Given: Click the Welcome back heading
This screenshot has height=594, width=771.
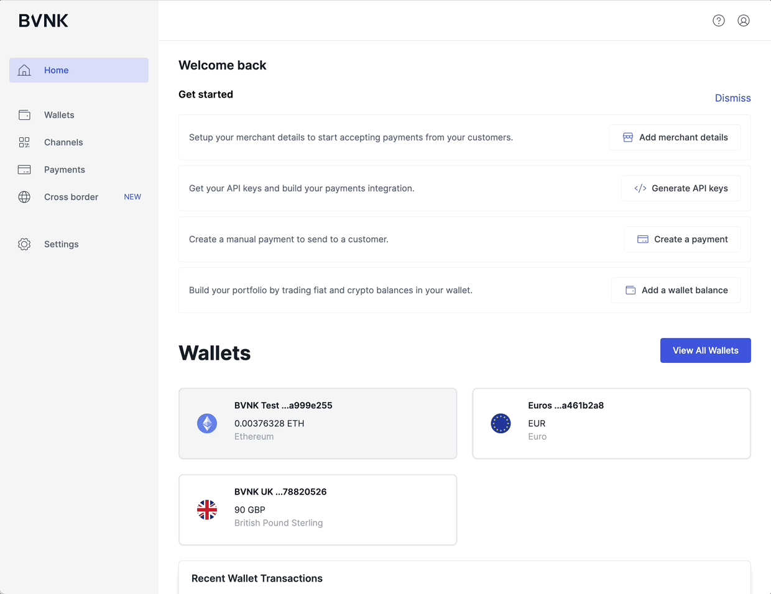Looking at the screenshot, I should coord(223,65).
